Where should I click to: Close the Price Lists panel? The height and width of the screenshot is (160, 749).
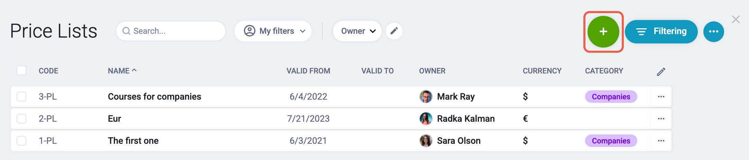click(736, 19)
